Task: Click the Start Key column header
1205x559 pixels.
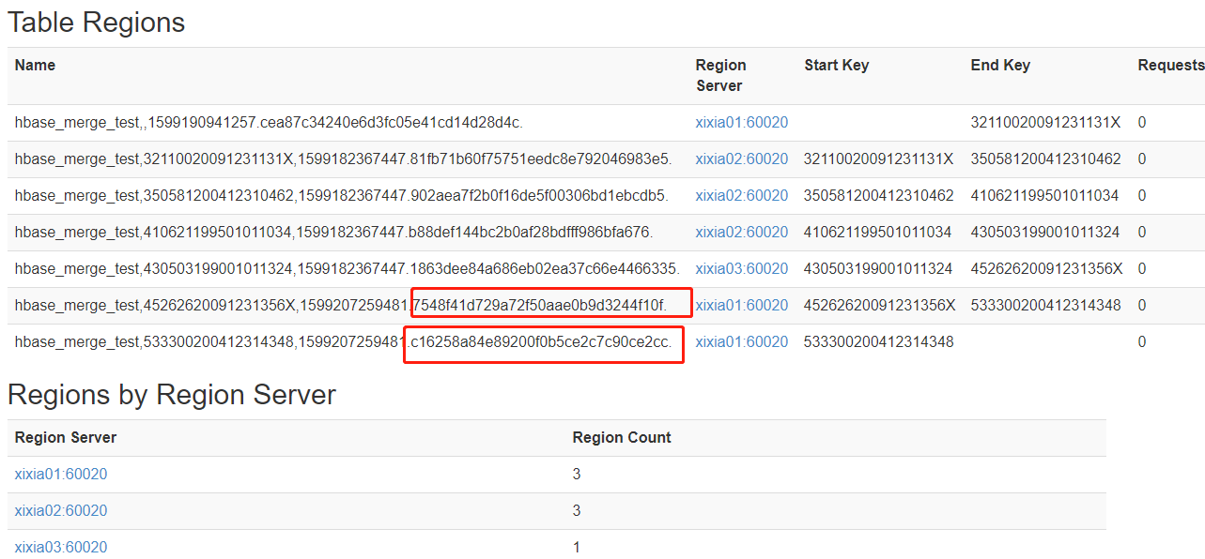Action: (x=836, y=66)
